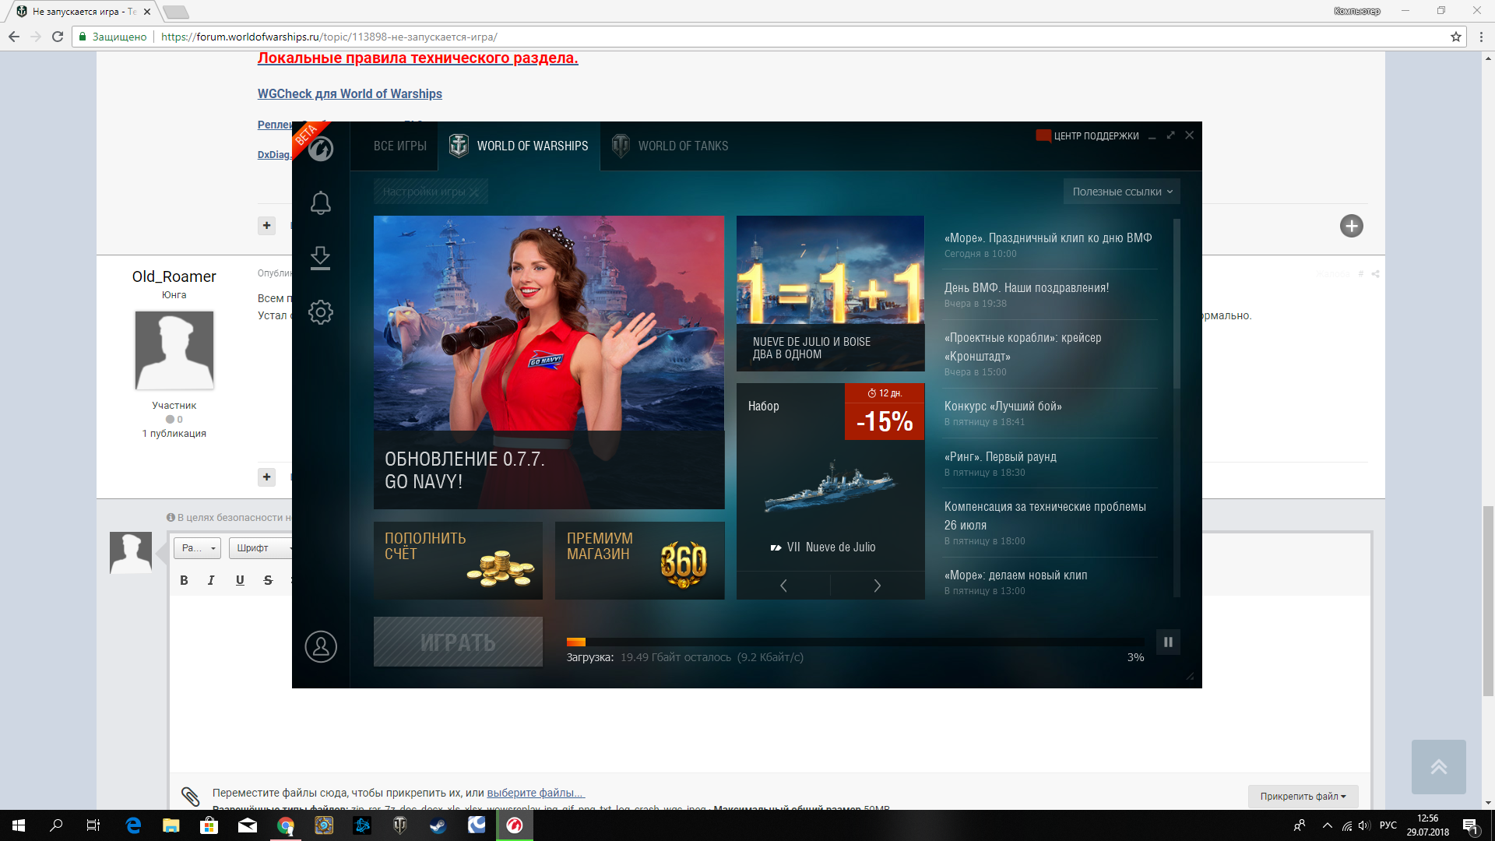Open World of Tanks from the taskbar
Image resolution: width=1495 pixels, height=841 pixels.
click(400, 825)
